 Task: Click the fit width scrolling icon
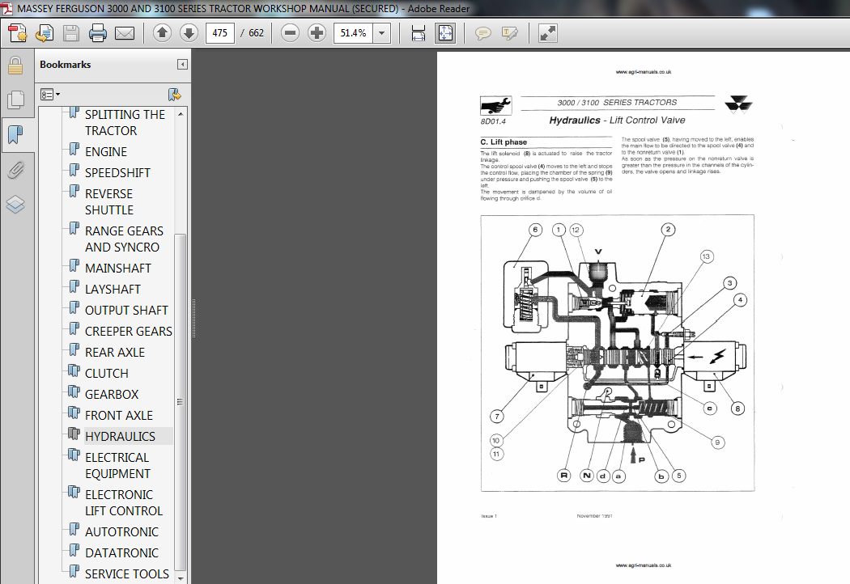click(x=418, y=33)
